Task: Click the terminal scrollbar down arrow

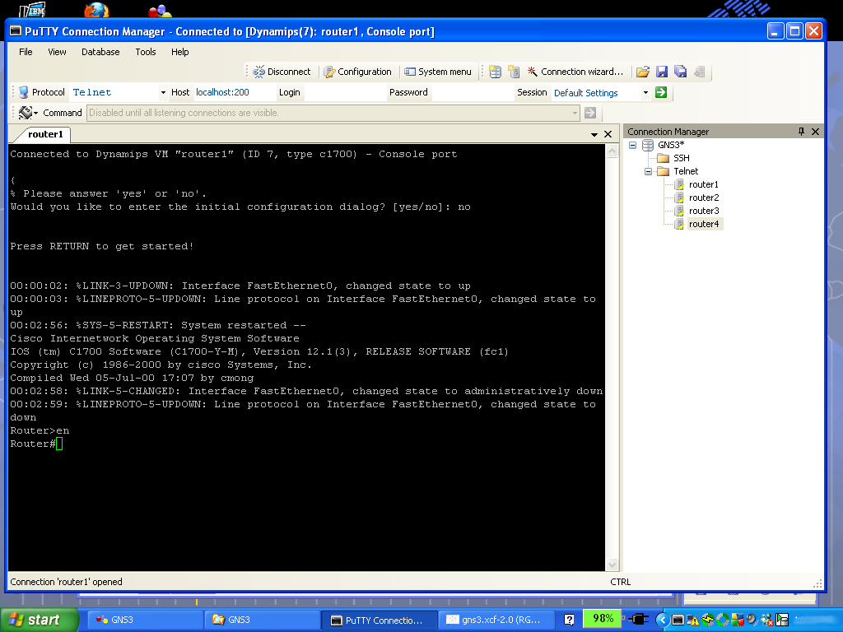Action: pos(612,565)
